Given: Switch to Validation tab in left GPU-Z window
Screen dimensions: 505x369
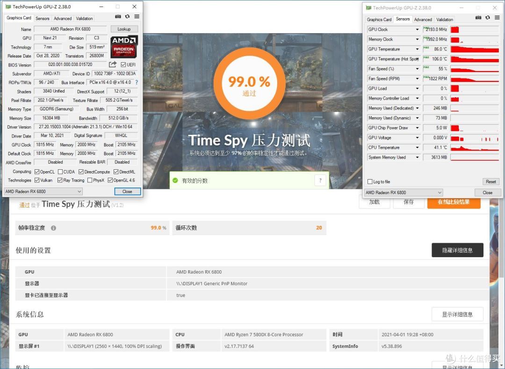Looking at the screenshot, I should click(x=84, y=18).
